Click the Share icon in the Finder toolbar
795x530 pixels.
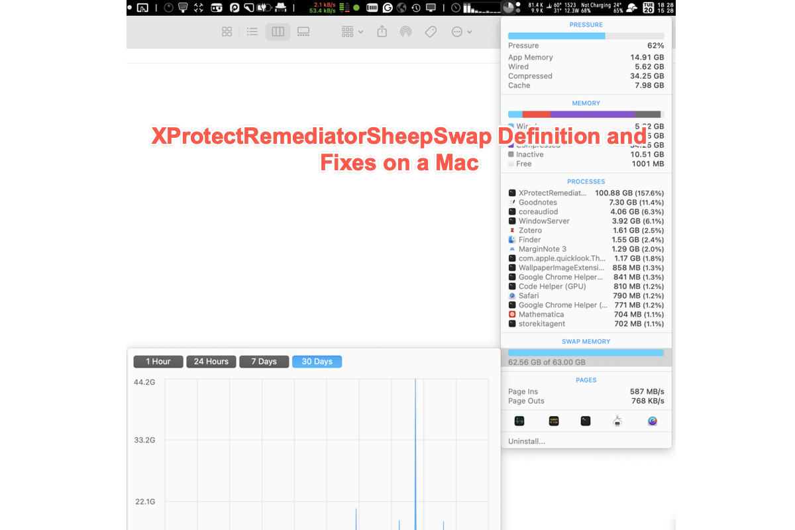(x=382, y=31)
